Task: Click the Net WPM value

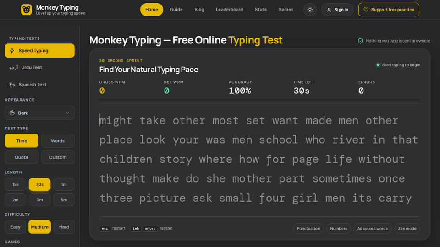Action: coord(166,91)
